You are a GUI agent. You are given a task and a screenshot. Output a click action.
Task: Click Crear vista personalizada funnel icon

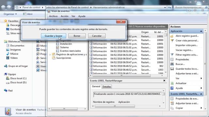[172, 41]
